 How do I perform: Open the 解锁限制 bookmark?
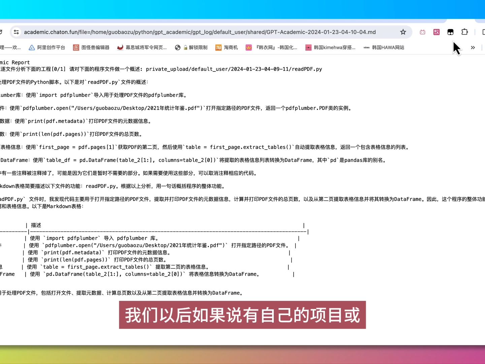(x=191, y=48)
